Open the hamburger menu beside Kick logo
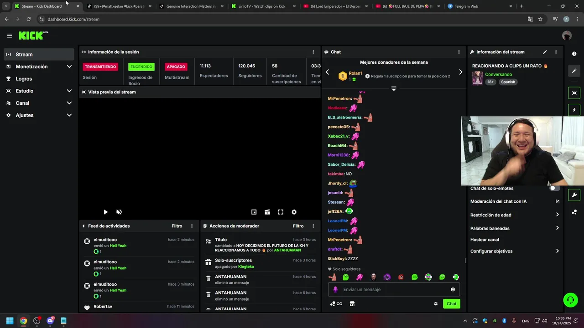This screenshot has width=584, height=328. [x=10, y=36]
